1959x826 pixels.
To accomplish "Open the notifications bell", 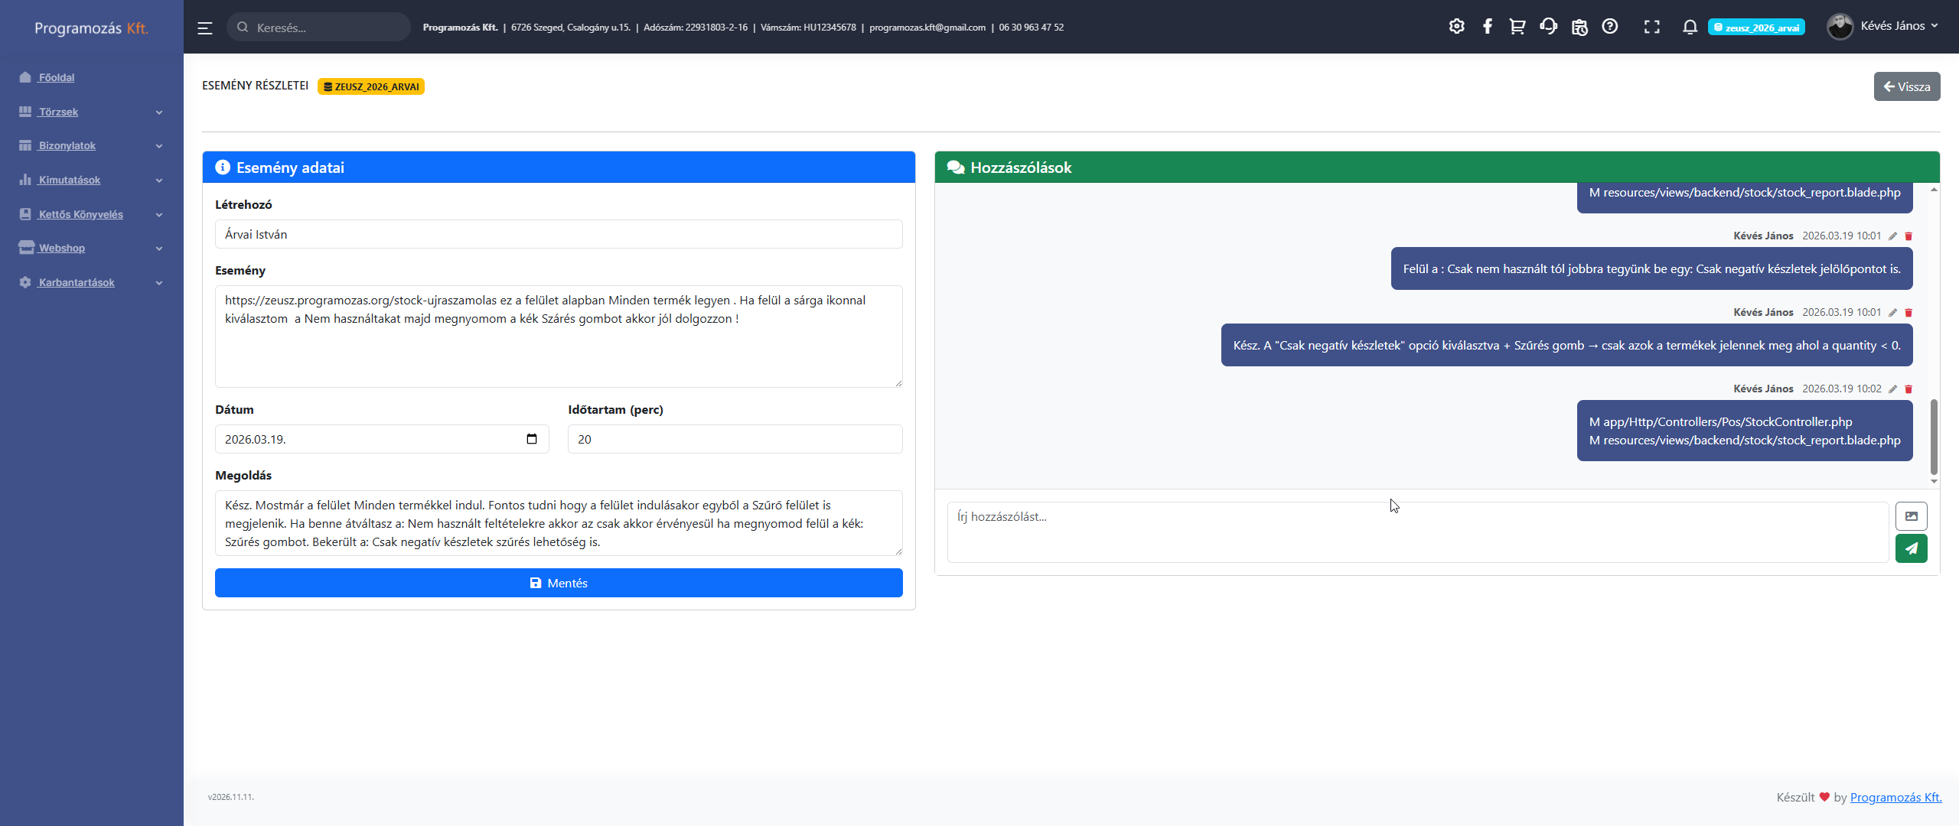I will [1690, 28].
